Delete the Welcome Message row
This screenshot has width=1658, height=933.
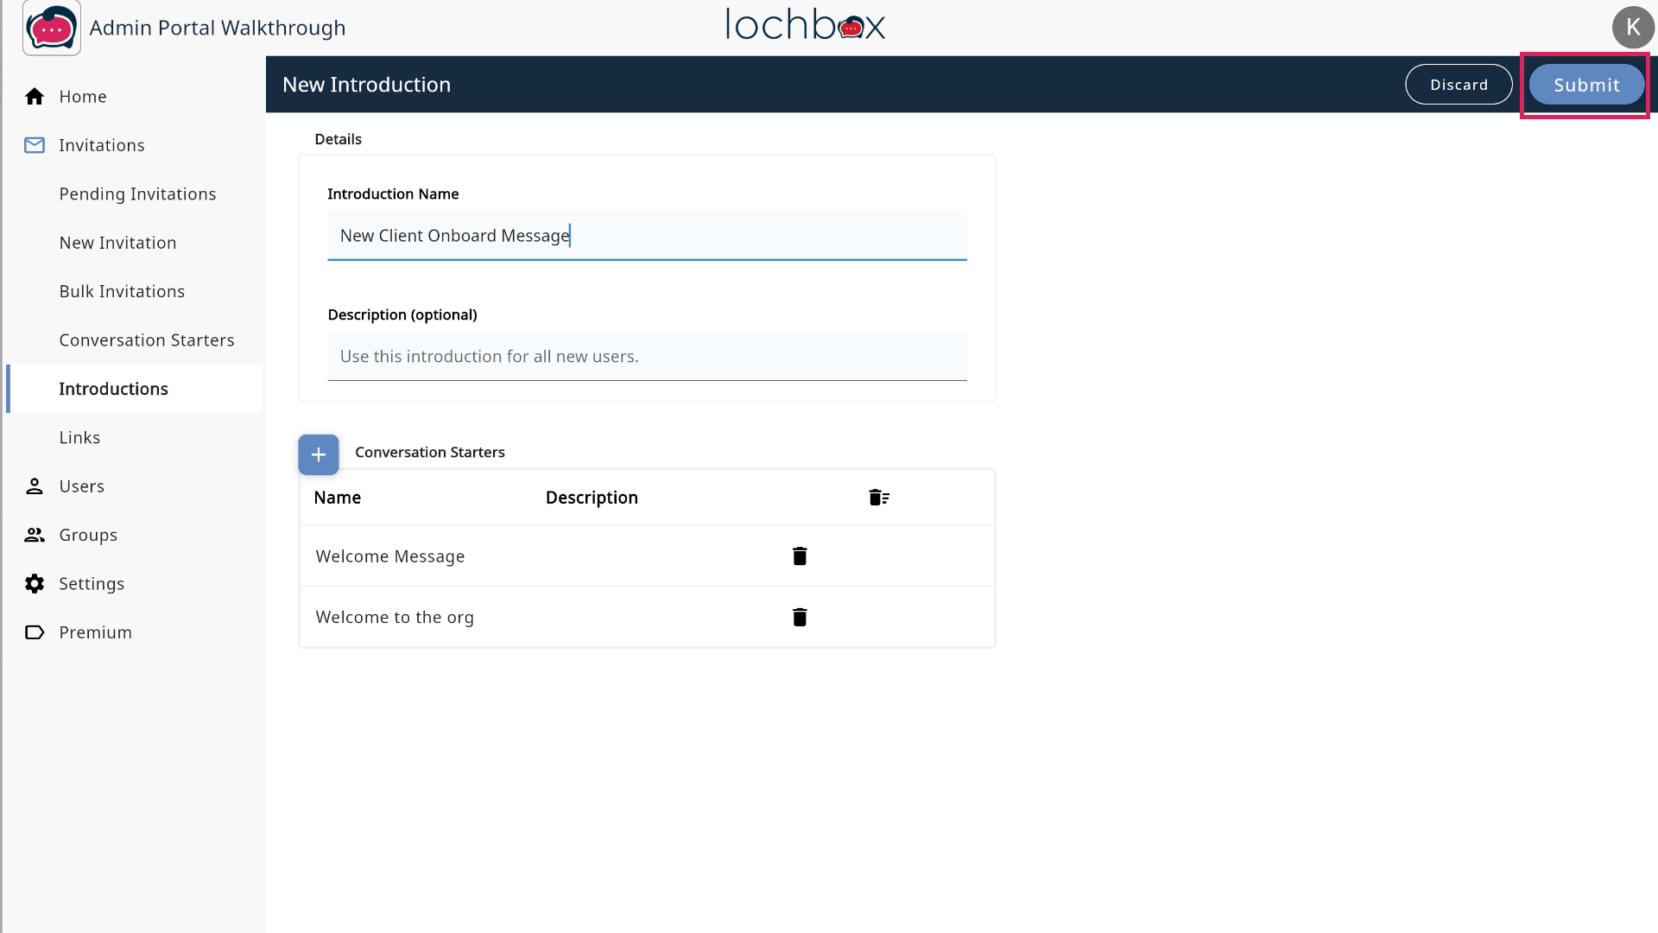(800, 556)
